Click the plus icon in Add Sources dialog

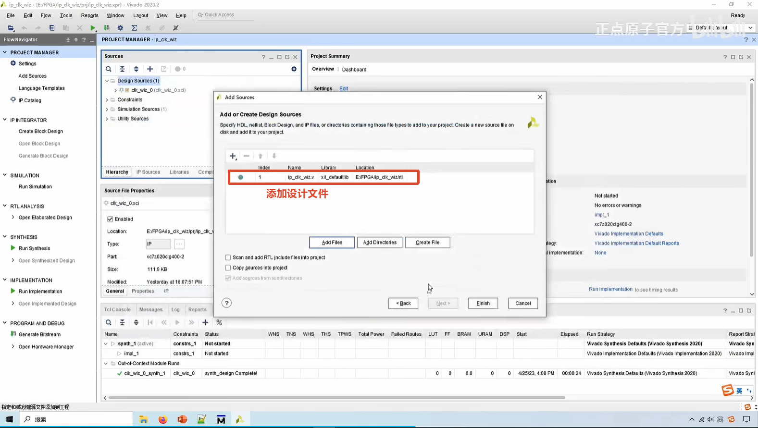233,156
